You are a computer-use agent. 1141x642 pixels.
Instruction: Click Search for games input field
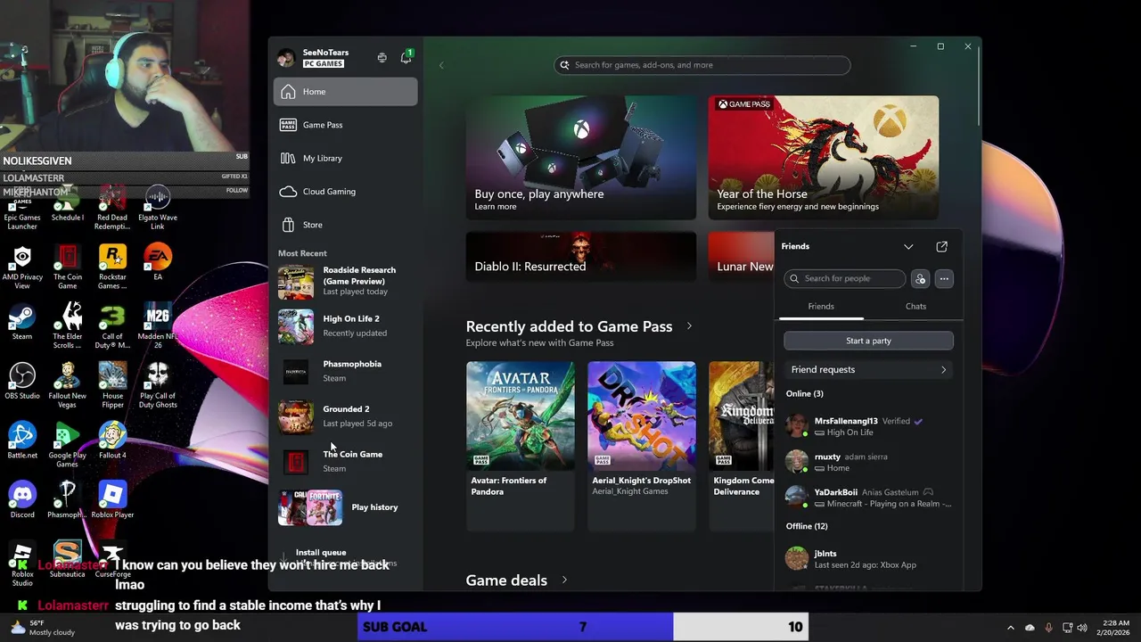coord(702,65)
